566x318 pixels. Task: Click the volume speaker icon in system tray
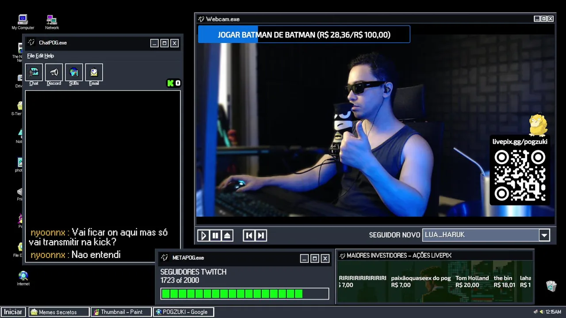(541, 312)
